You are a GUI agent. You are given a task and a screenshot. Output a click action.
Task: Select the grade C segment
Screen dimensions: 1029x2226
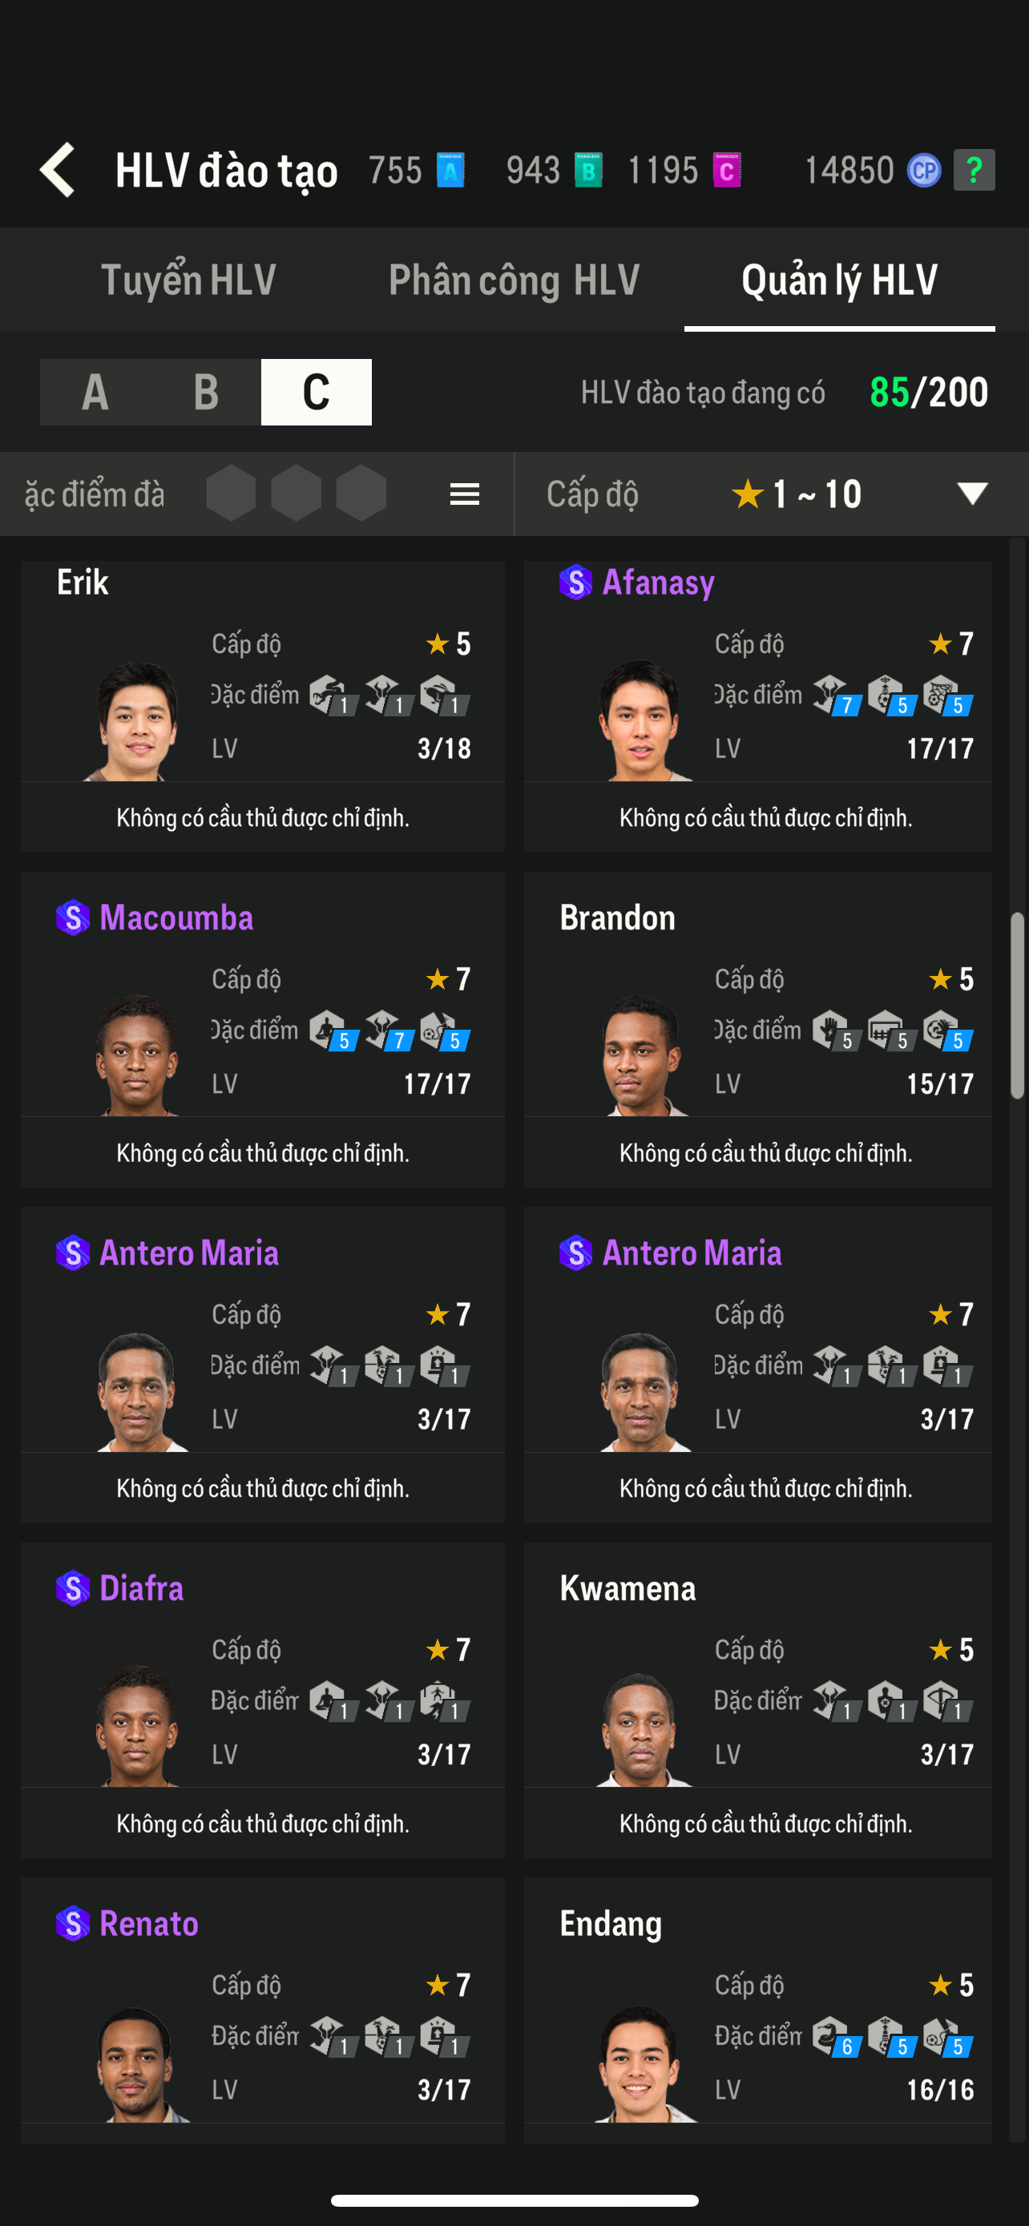(x=317, y=393)
